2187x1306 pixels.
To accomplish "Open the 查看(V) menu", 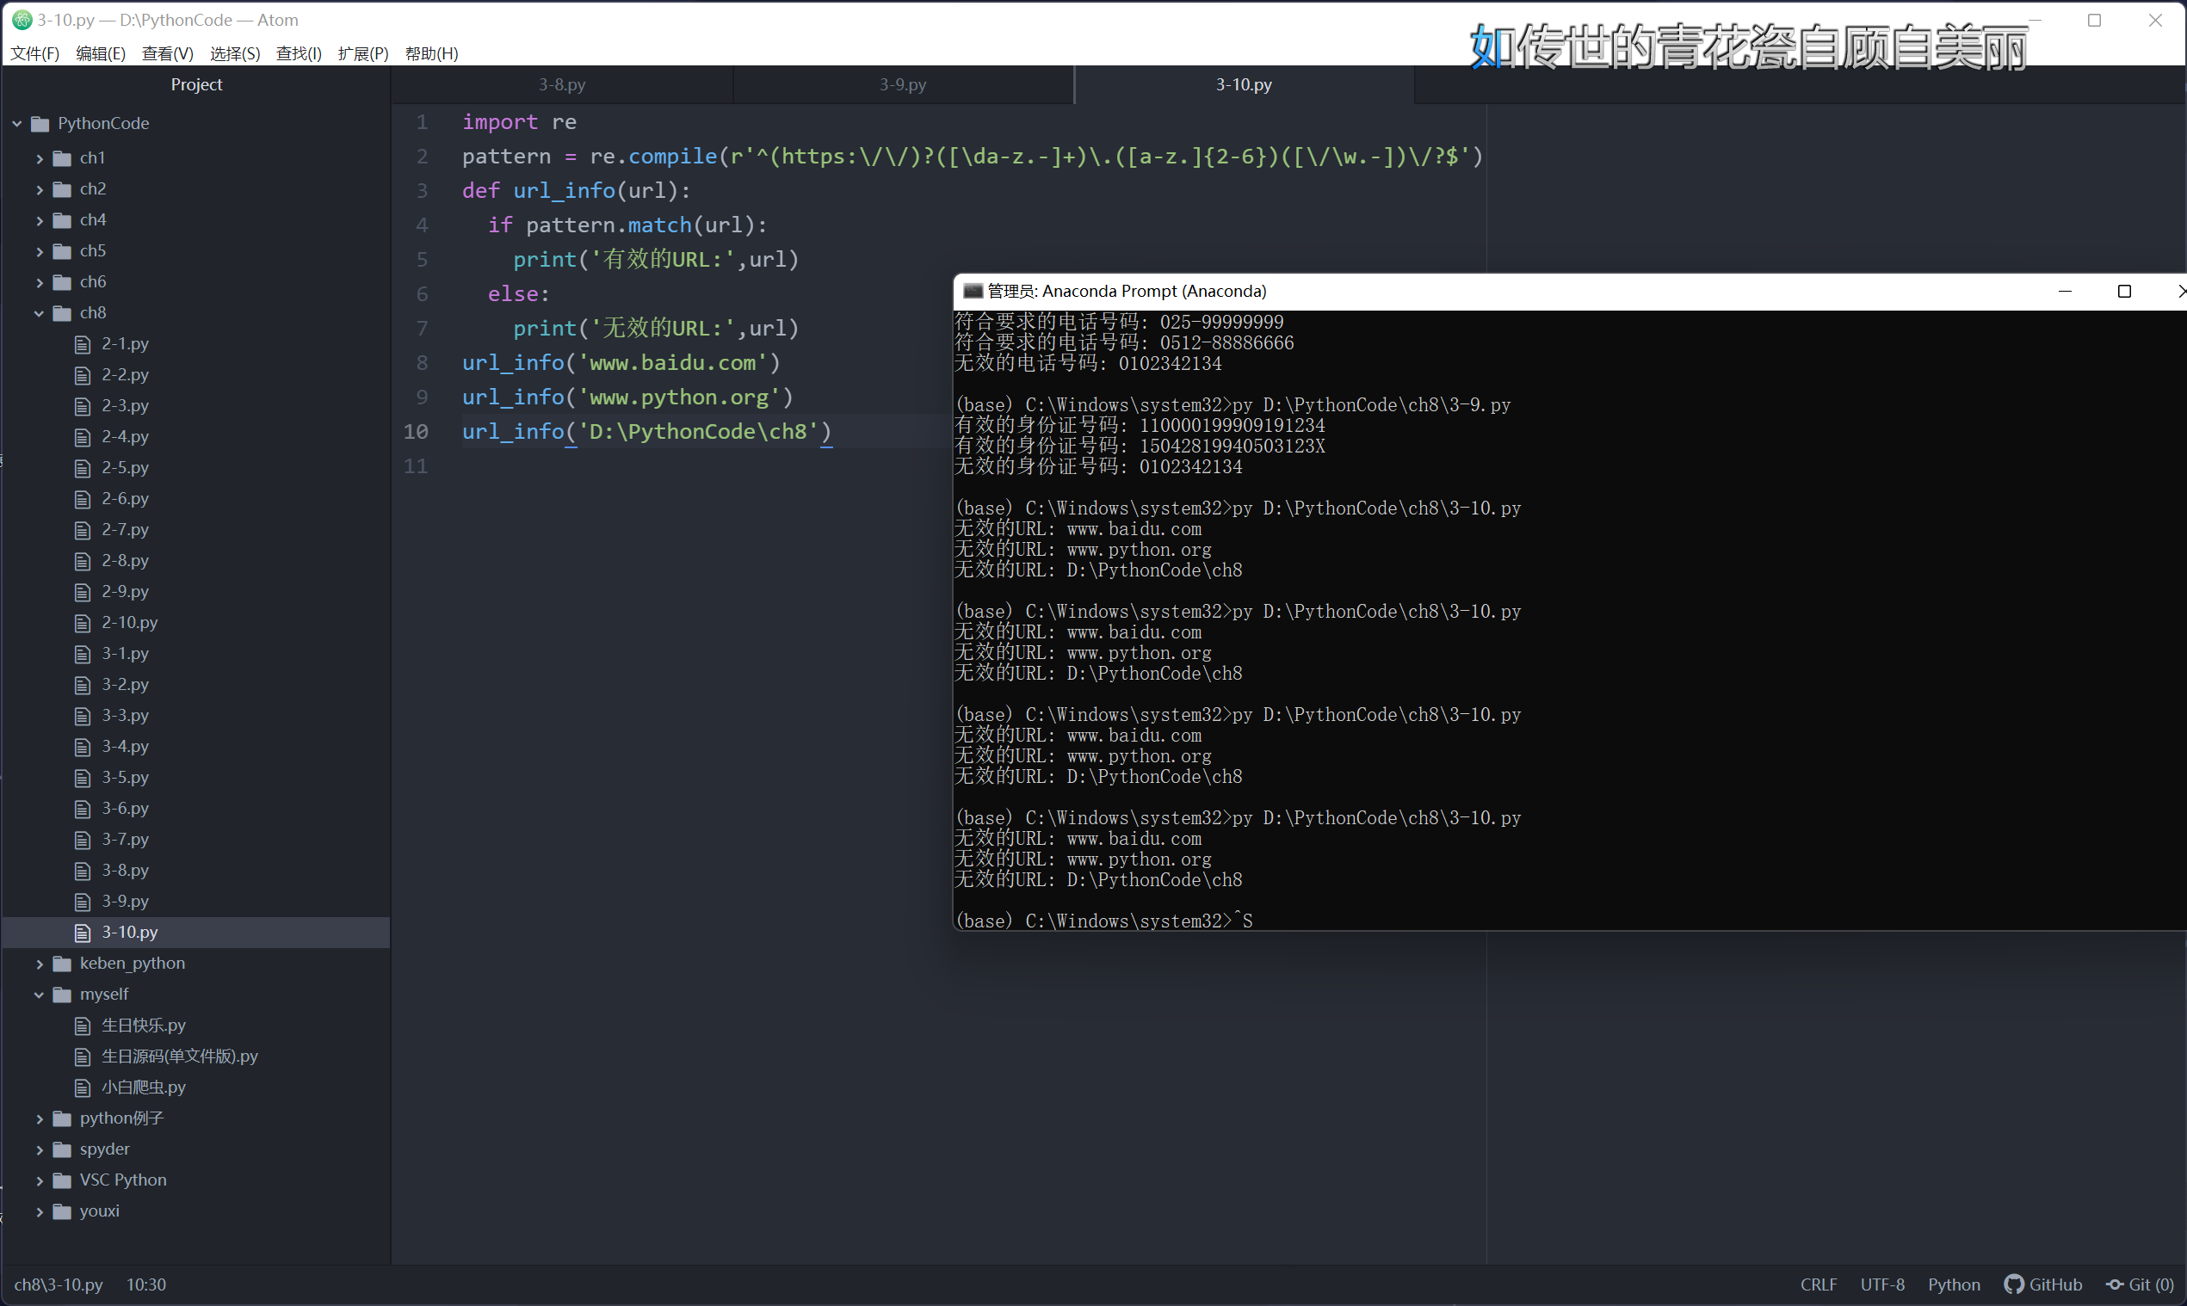I will (168, 53).
